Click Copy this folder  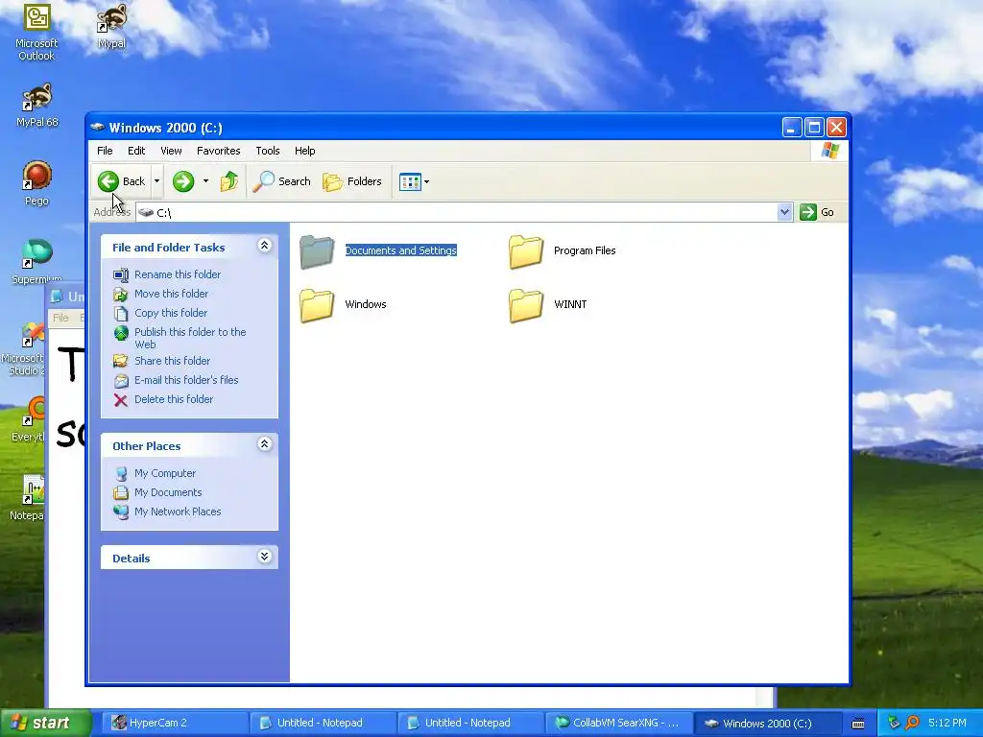(171, 313)
